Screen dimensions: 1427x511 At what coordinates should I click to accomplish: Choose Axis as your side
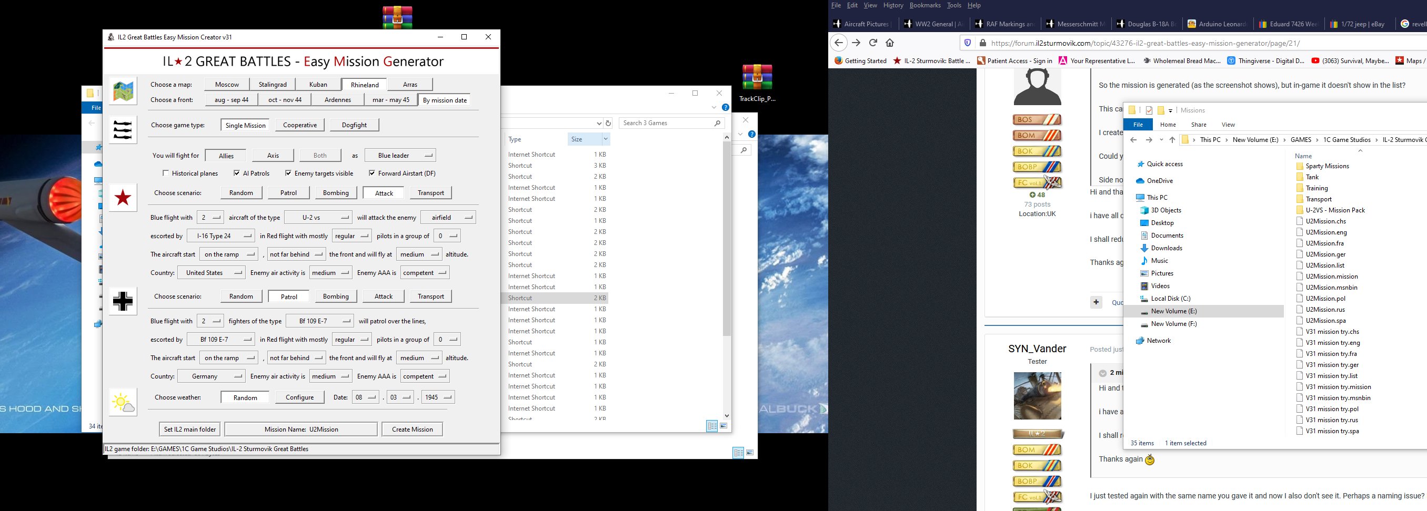273,156
